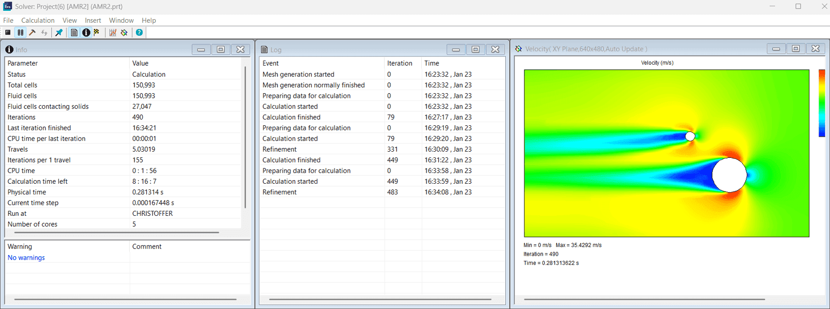The width and height of the screenshot is (830, 309).
Task: Click the Warning list horizontal scrollbar
Action: tap(126, 299)
